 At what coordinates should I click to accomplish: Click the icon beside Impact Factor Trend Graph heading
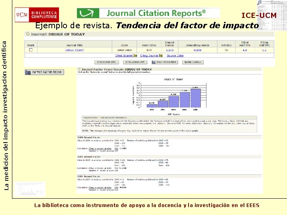point(79,69)
